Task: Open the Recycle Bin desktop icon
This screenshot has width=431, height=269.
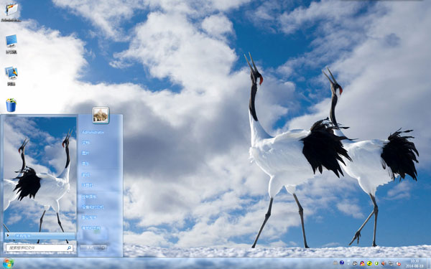Action: pos(11,105)
